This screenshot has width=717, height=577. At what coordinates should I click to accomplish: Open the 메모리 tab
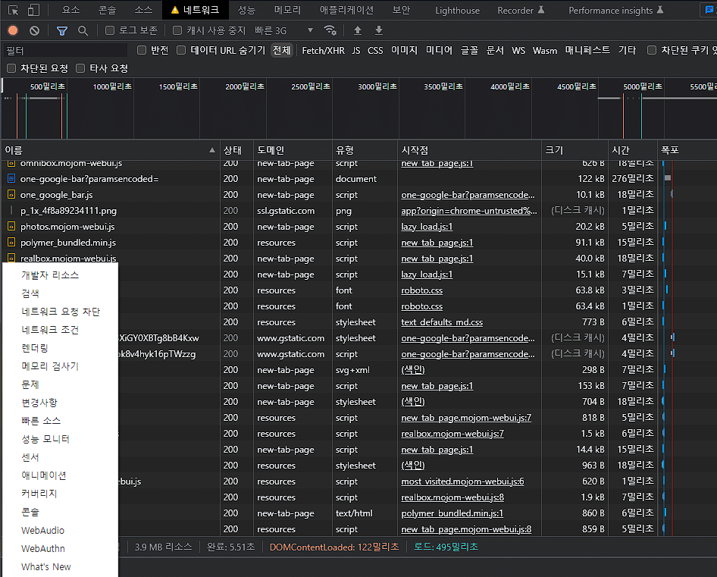point(287,10)
